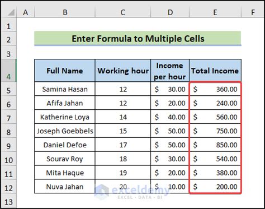Select the $850.00 total income cell
The image size is (265, 209).
coord(215,145)
